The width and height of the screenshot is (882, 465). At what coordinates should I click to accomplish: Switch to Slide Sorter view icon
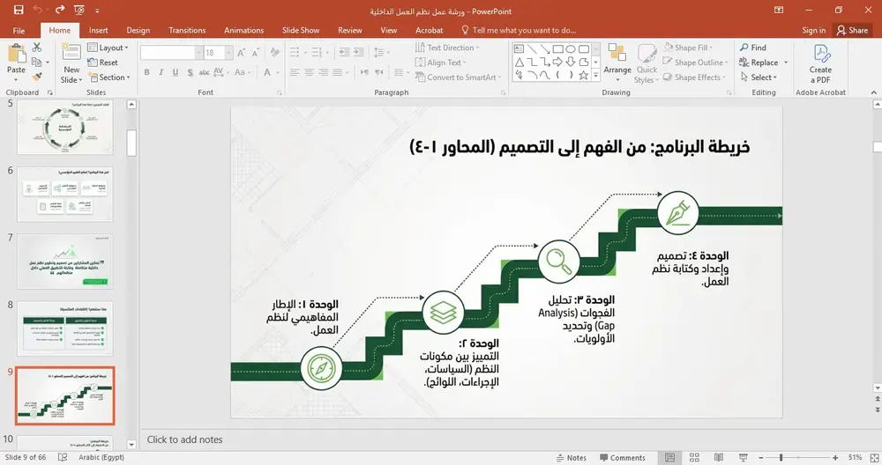pos(695,458)
